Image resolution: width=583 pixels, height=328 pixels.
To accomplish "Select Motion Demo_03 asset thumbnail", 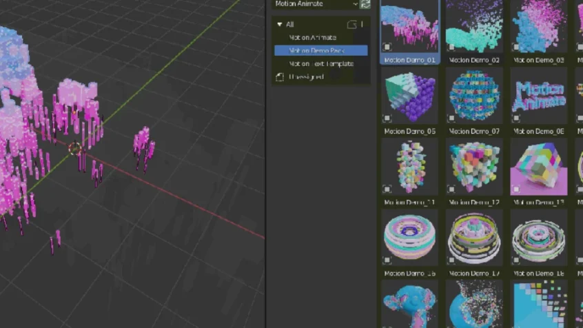I will point(539,26).
